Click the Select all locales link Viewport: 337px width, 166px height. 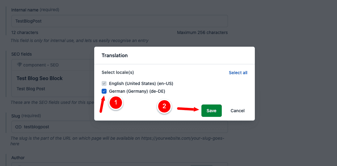tap(238, 73)
